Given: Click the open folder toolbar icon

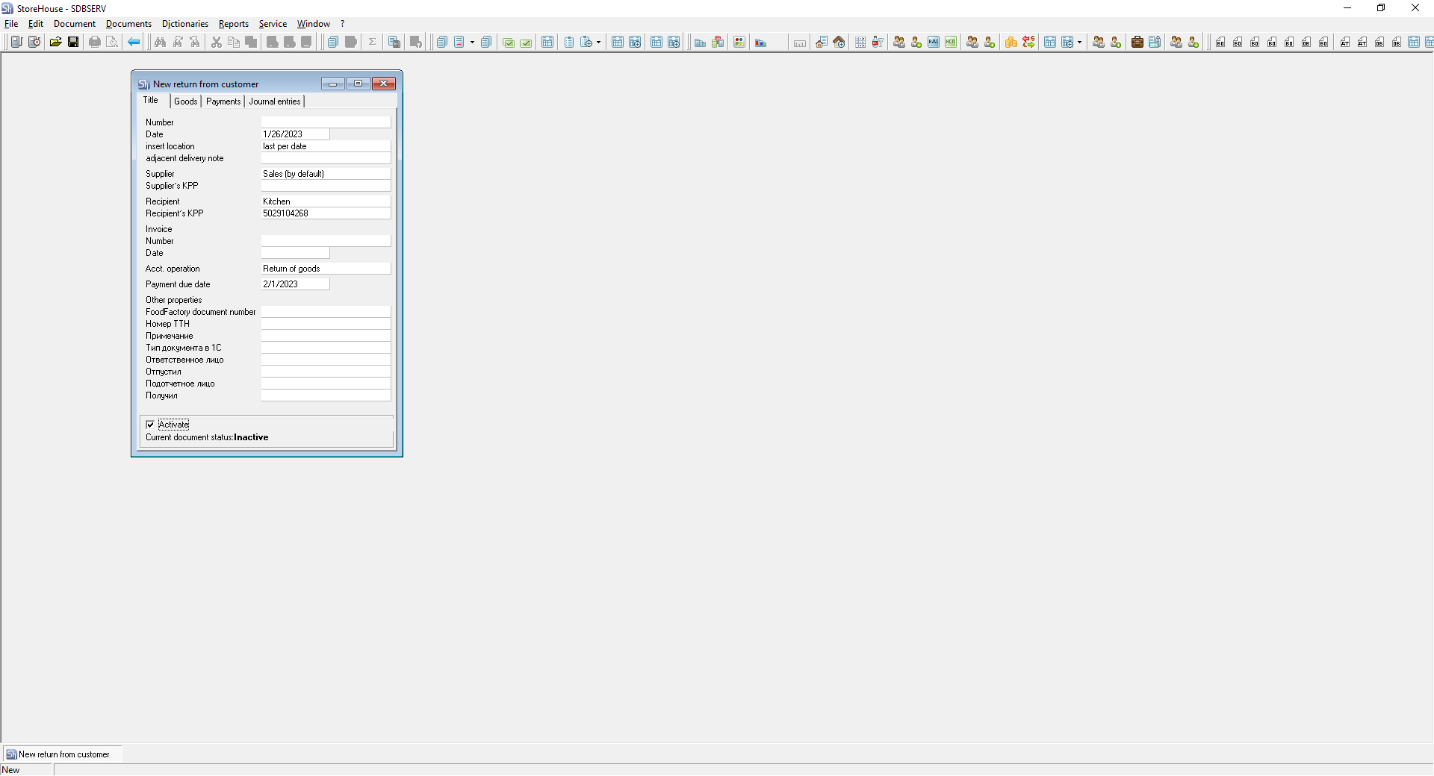Looking at the screenshot, I should 55,42.
